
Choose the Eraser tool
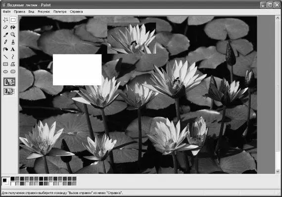click(5, 27)
